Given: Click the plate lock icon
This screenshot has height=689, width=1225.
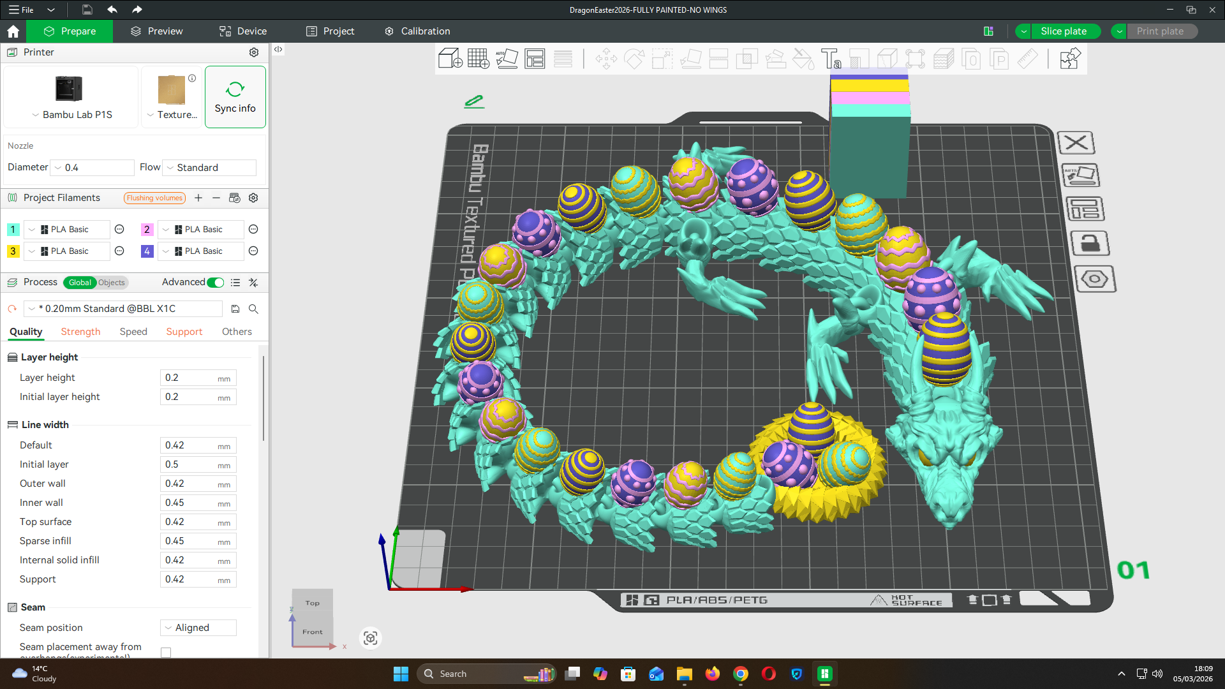Looking at the screenshot, I should (1090, 244).
